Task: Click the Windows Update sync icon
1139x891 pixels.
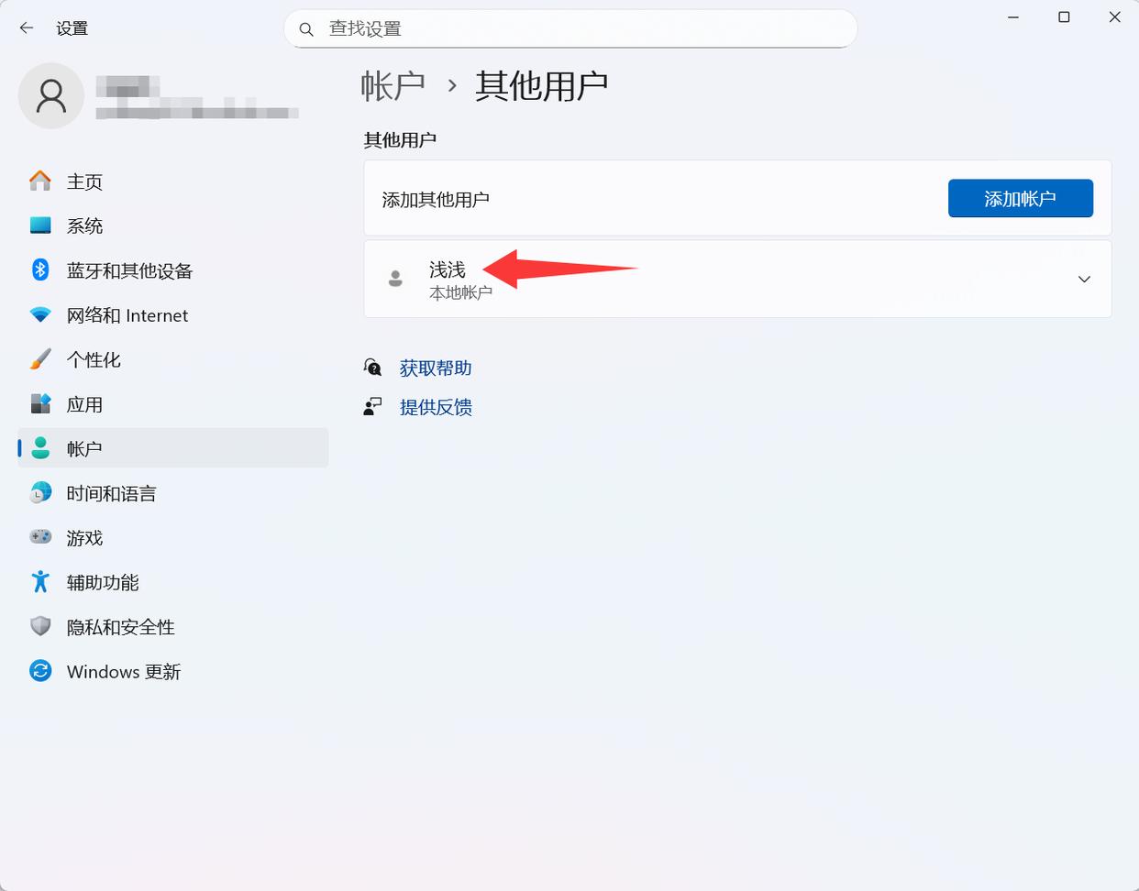Action: (40, 671)
